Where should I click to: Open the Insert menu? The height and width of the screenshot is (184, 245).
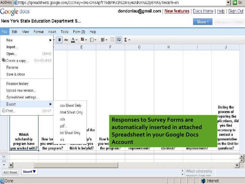[52, 32]
